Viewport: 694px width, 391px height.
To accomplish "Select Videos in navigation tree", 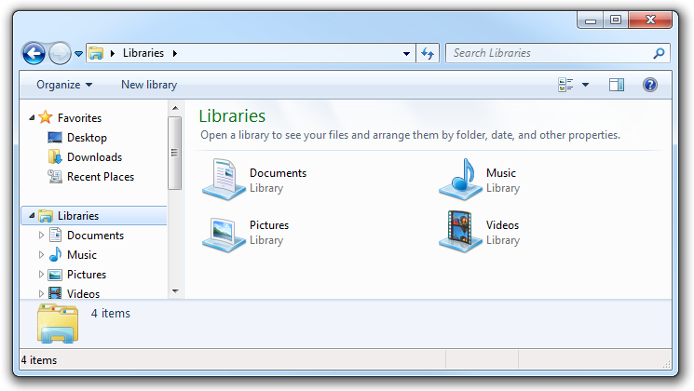I will [x=83, y=293].
